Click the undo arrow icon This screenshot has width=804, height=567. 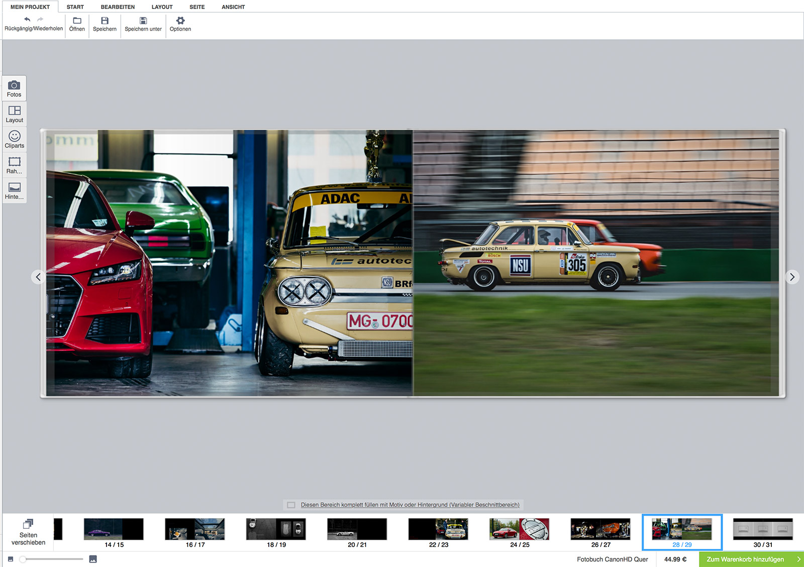(27, 20)
